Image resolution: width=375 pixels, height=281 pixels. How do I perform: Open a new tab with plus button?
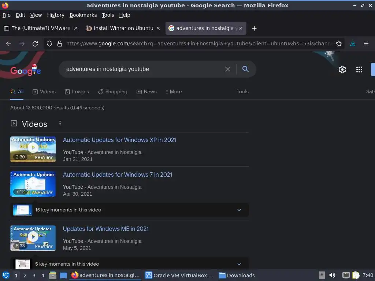254,29
